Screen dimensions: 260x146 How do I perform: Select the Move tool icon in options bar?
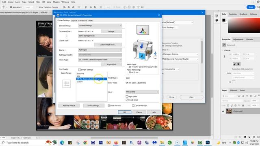pos(3,7)
